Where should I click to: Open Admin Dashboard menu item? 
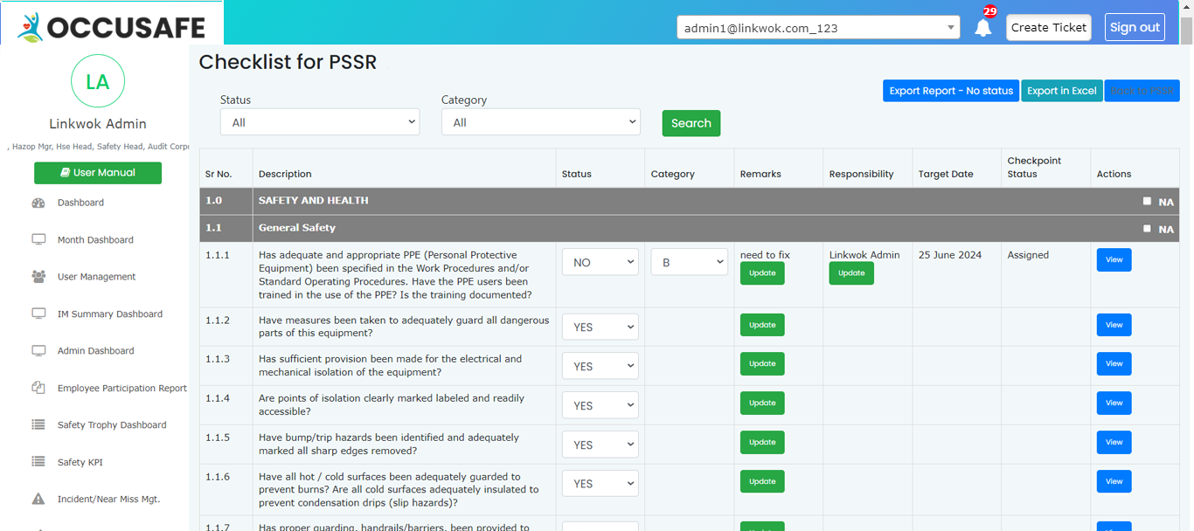click(x=96, y=351)
